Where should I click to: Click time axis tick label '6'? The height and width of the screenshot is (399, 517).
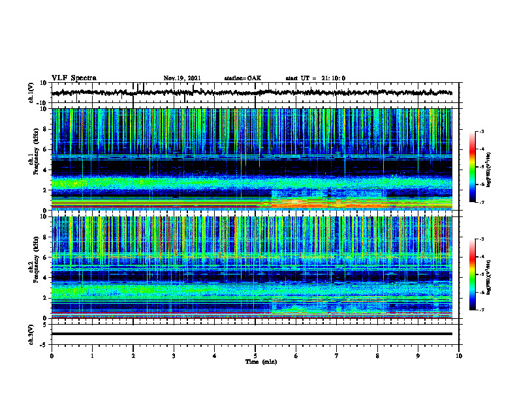296,356
